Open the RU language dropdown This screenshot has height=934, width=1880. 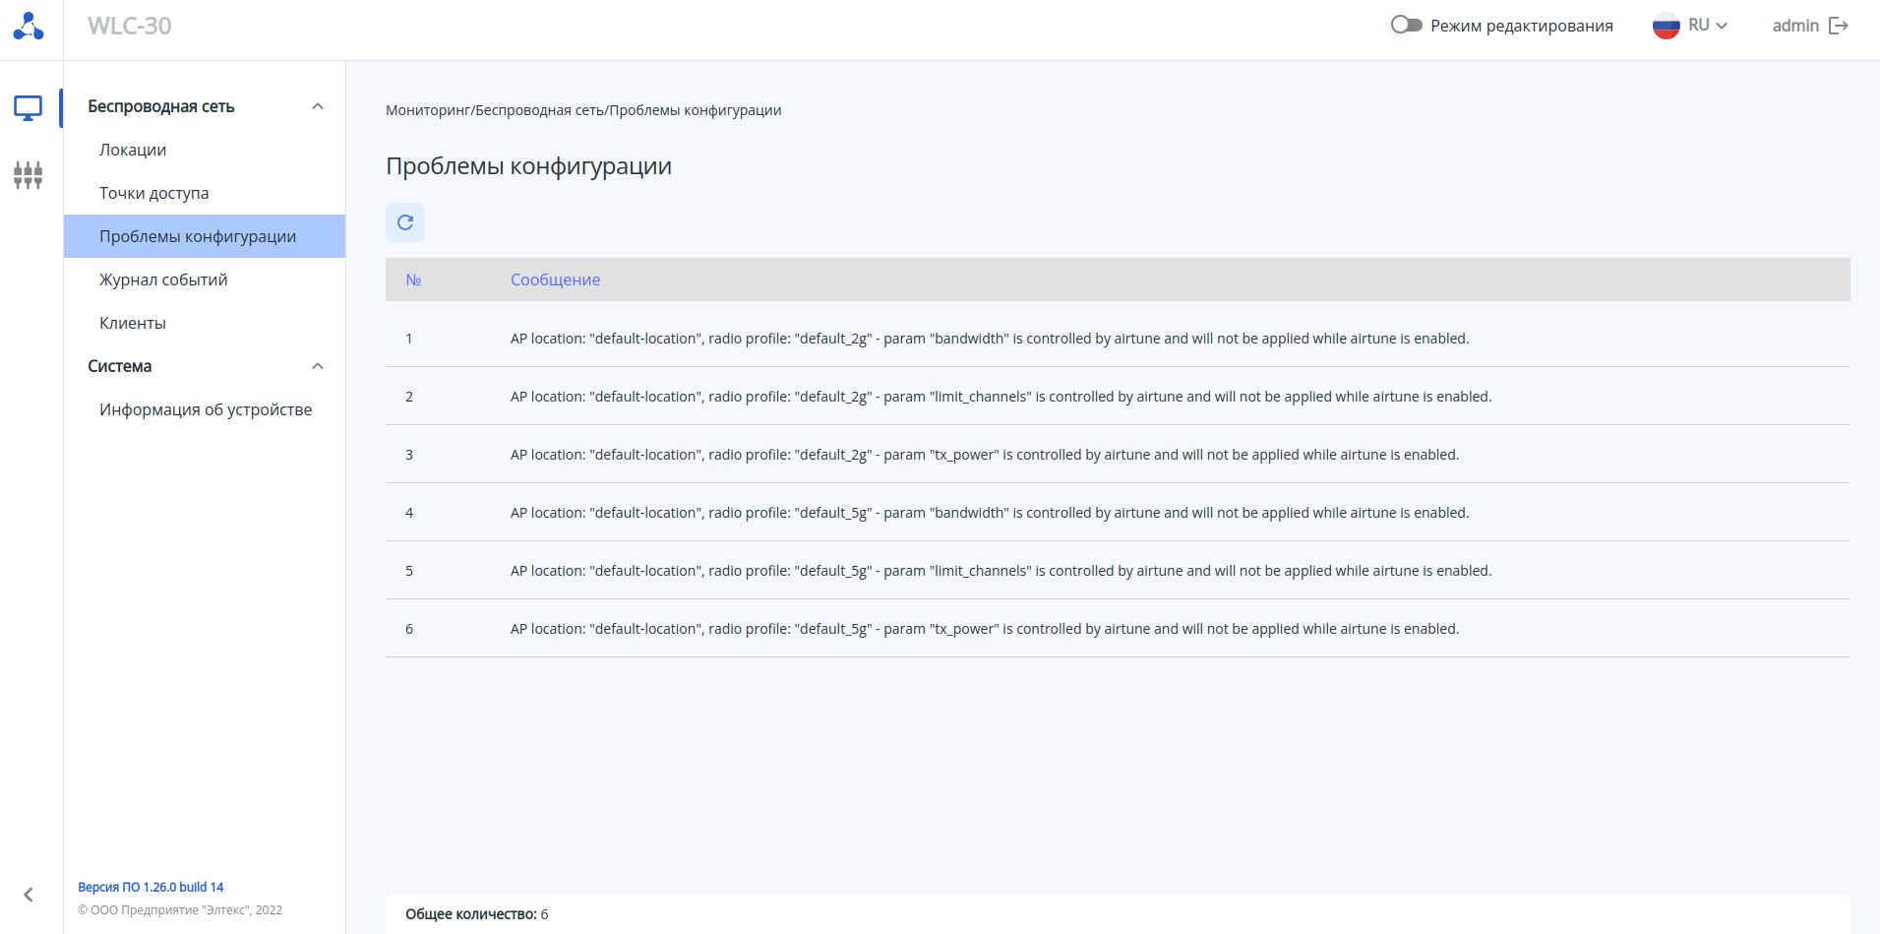pos(1708,26)
